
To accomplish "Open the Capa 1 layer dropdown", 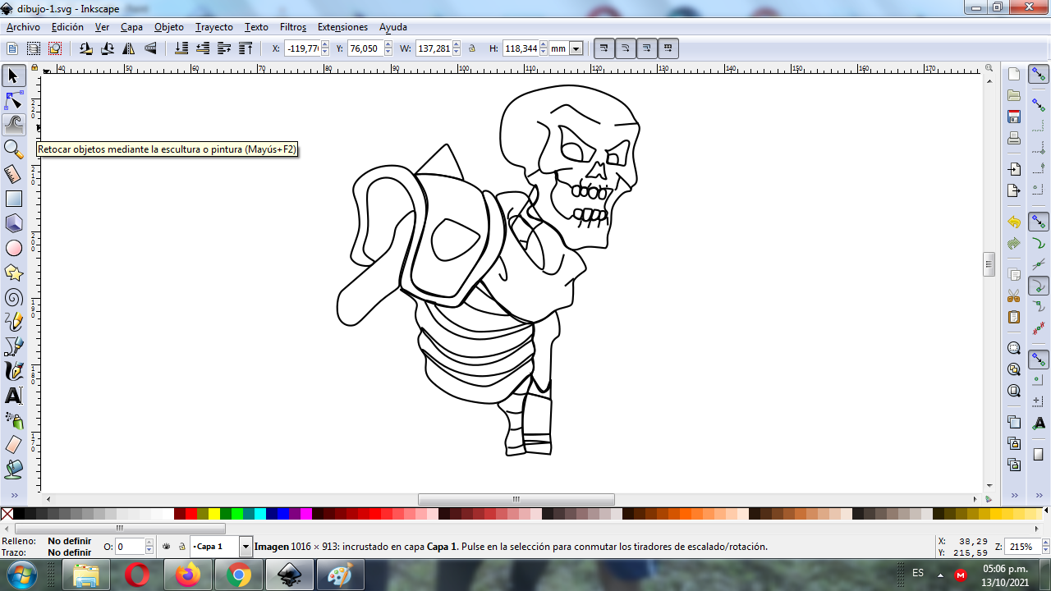I will [246, 546].
